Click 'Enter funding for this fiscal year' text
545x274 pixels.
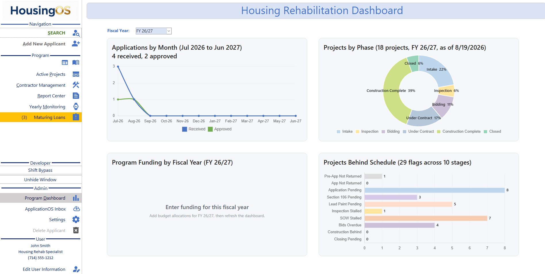point(207,207)
